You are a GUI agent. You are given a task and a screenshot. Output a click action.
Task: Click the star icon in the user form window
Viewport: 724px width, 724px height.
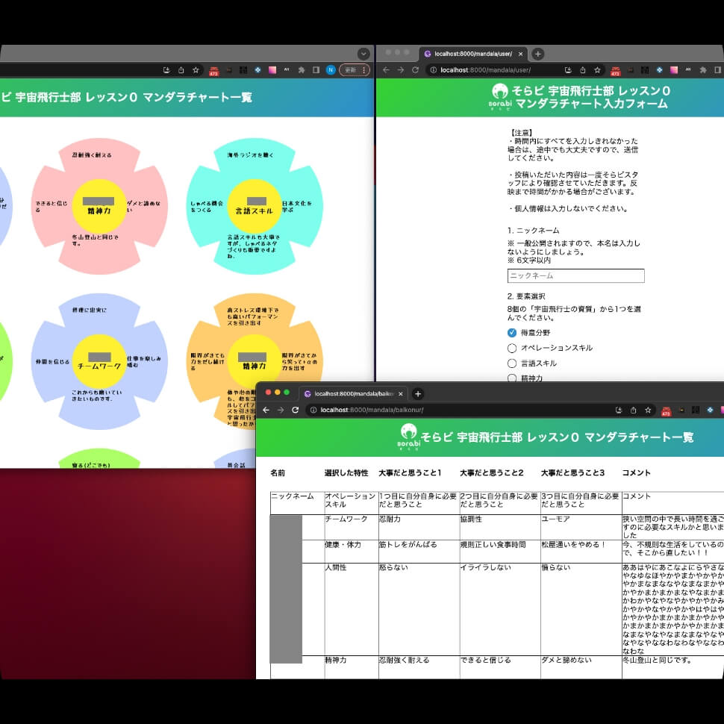coord(598,70)
